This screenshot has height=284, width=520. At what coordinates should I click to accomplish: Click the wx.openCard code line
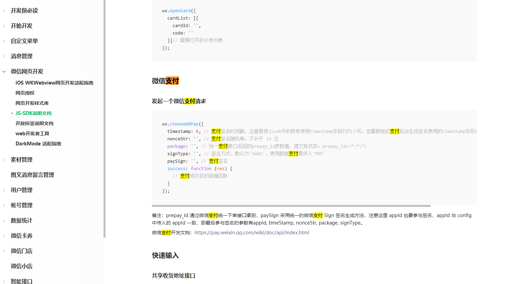[179, 11]
